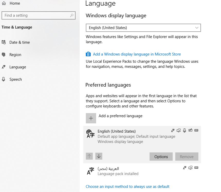Viewport: 221px width, 192px height.
Task: Click the search magnifier icon
Action: (72, 15)
